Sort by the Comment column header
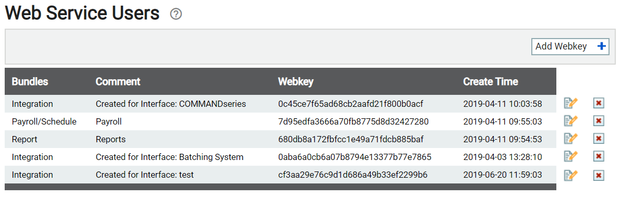Viewport: 621px width, 197px height. [x=118, y=82]
